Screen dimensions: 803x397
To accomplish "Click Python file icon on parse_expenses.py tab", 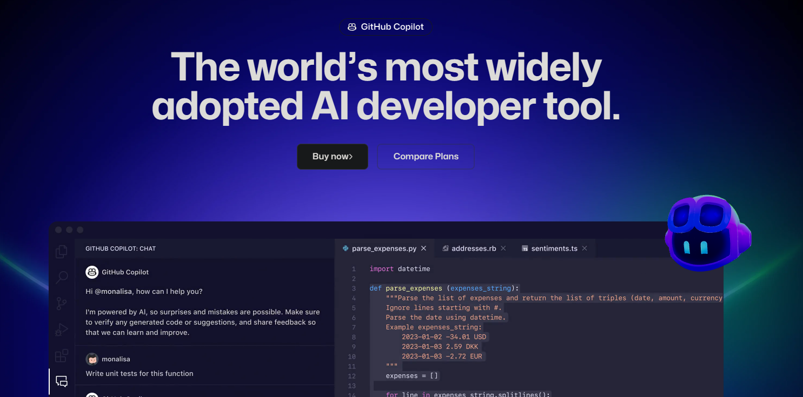I will (346, 248).
